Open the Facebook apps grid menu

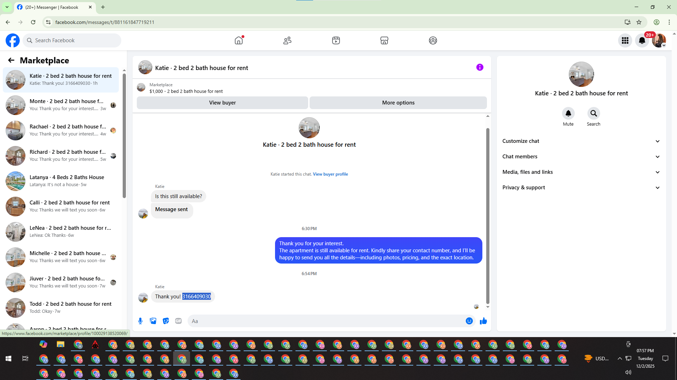625,40
